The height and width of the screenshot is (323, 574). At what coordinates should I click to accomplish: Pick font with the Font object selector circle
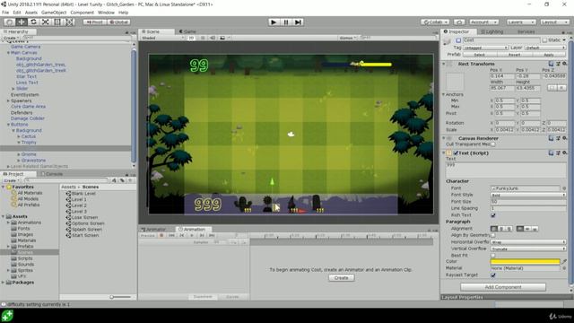tap(564, 188)
